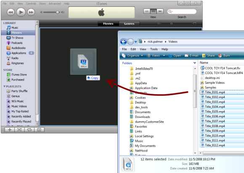Viewport: 244px width, 173px height.
Task: Toggle the shuffle button
Action: (x=19, y=130)
